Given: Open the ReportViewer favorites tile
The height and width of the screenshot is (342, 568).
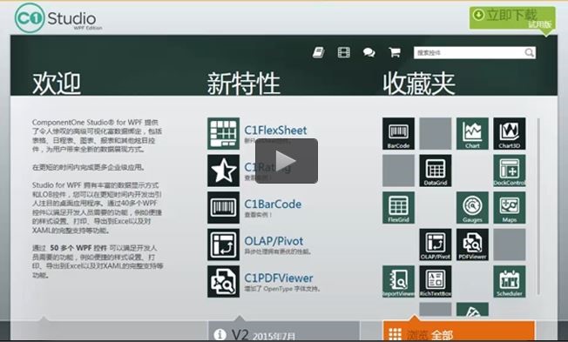Looking at the screenshot, I should point(398,282).
